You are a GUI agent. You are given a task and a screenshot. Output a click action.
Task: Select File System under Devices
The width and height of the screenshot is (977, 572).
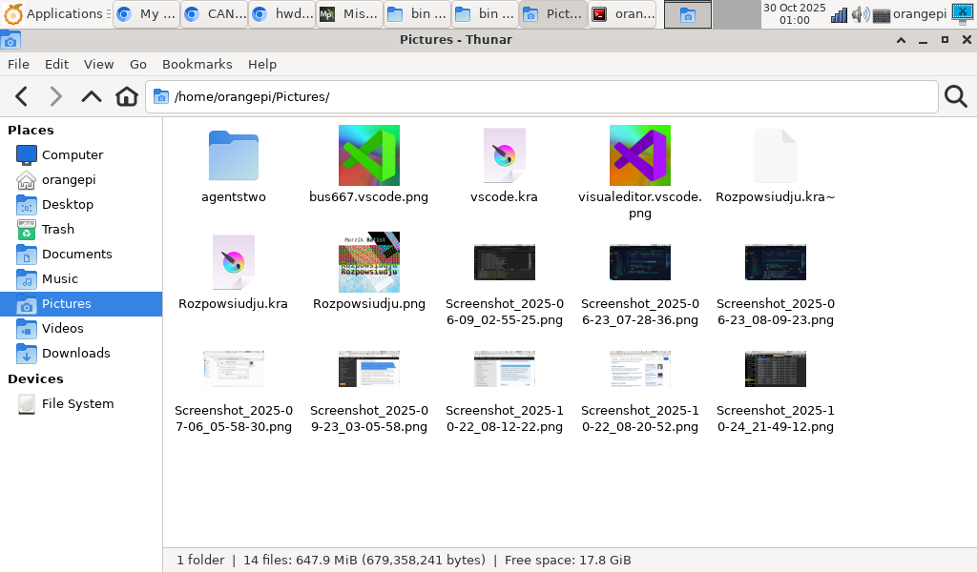pyautogui.click(x=77, y=403)
